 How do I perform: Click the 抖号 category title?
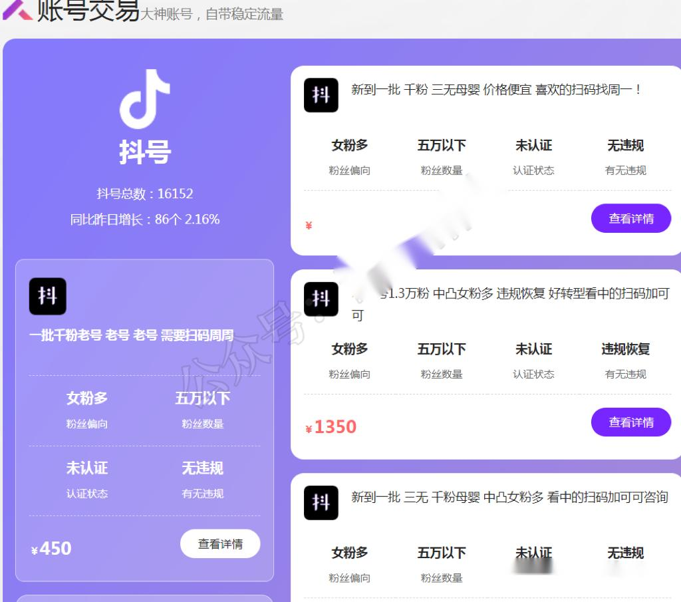pos(145,152)
